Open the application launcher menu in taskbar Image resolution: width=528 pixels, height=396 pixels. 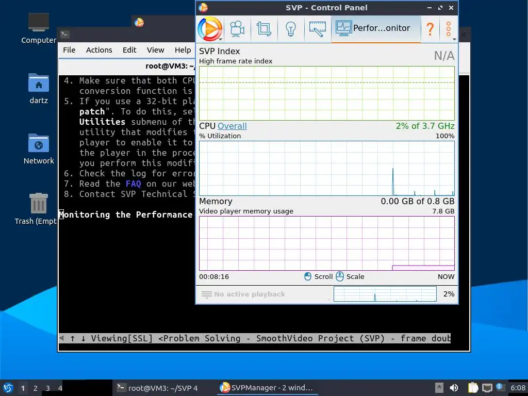coord(8,388)
